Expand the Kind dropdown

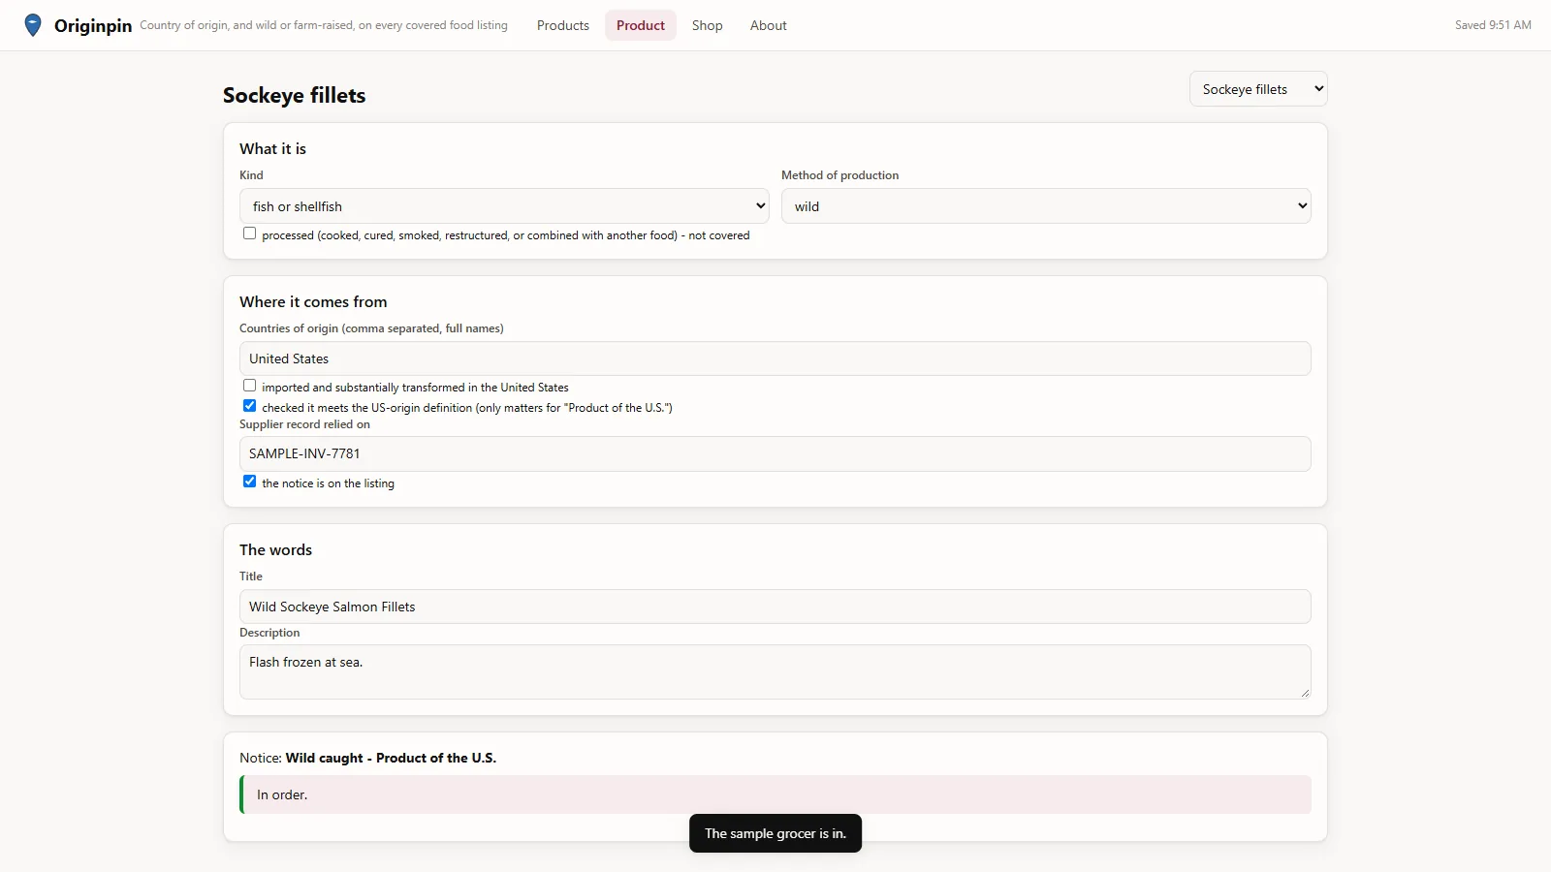(x=504, y=206)
